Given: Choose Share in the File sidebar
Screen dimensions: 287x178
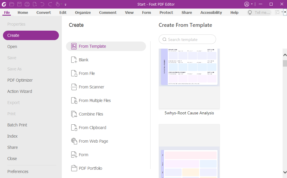Looking at the screenshot, I should [12, 147].
